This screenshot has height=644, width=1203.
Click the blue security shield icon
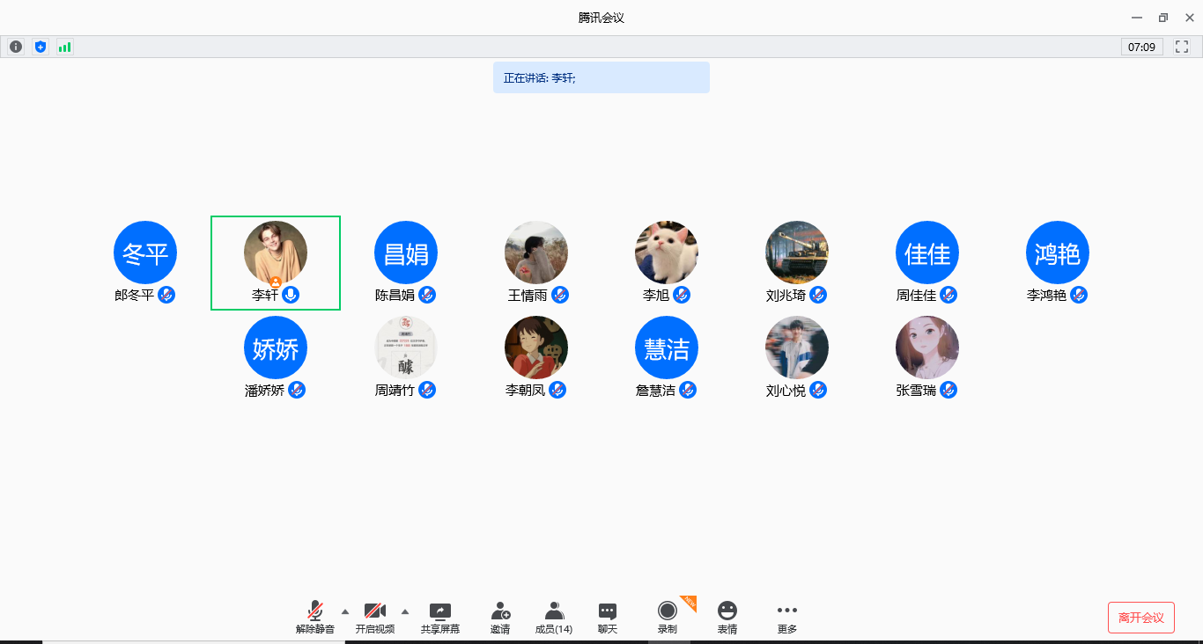(x=40, y=47)
